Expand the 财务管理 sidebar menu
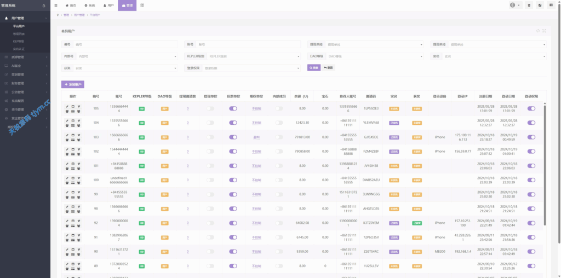 click(x=18, y=83)
